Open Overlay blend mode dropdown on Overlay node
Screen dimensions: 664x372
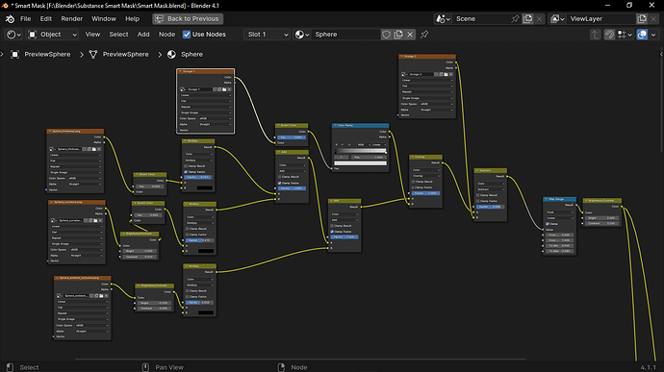(425, 176)
